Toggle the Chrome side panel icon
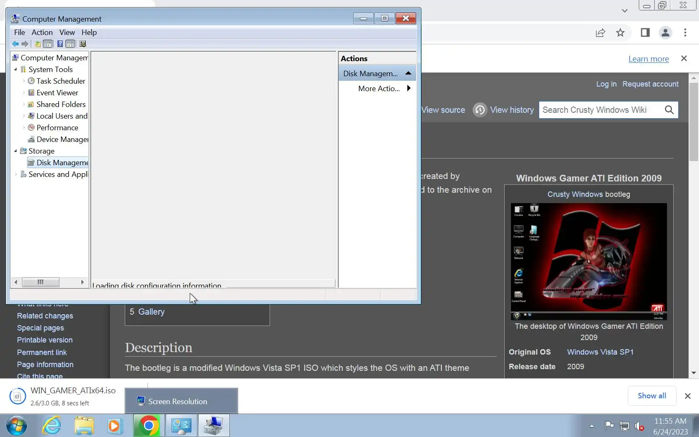The width and height of the screenshot is (699, 437). [645, 32]
